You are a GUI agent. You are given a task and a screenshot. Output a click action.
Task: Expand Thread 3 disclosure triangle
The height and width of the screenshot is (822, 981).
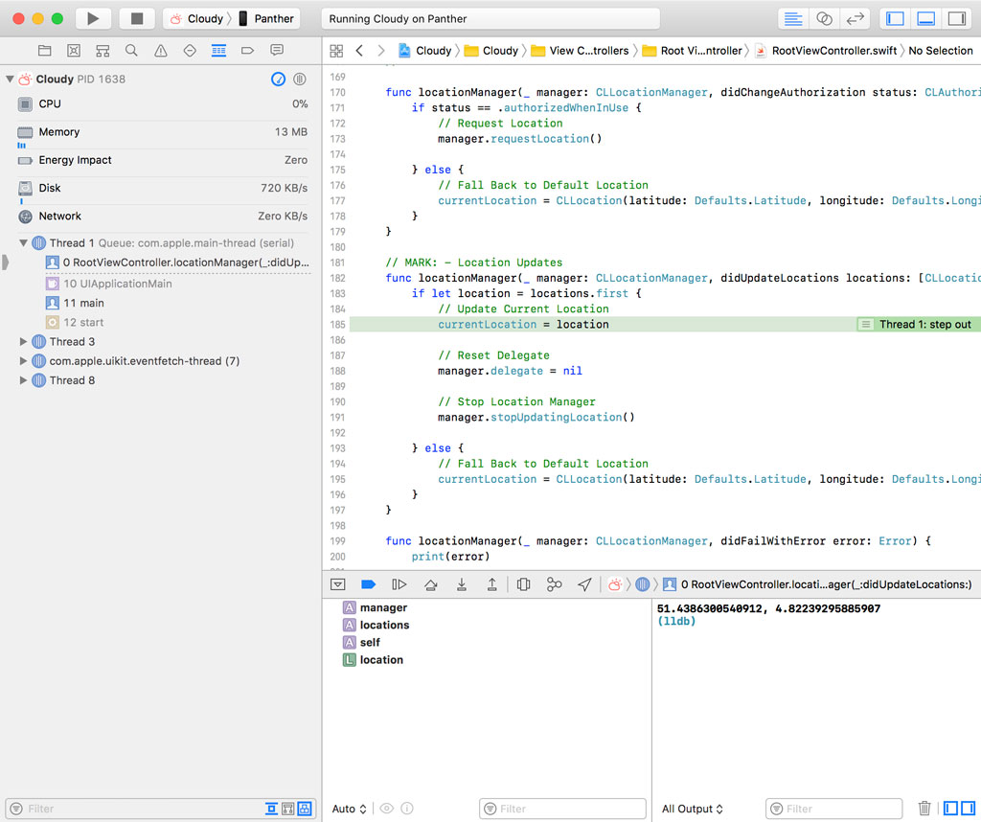tap(24, 342)
